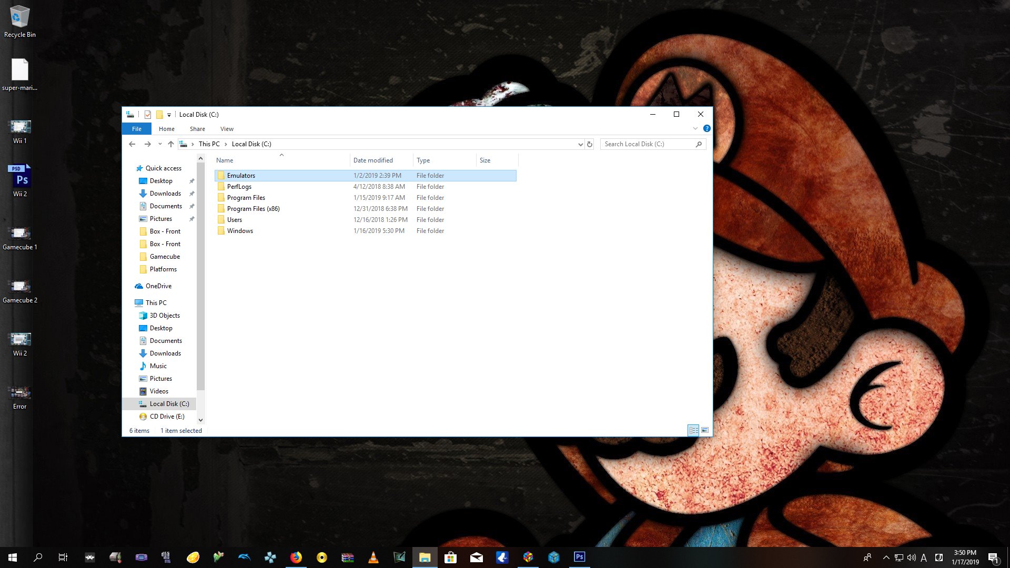Select the Windows folder
This screenshot has height=568, width=1010.
coord(366,231)
